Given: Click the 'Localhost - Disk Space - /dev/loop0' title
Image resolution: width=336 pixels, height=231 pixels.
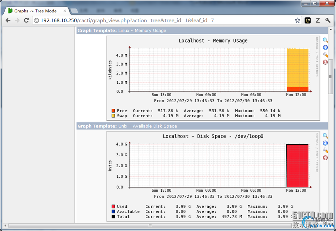Looking at the screenshot, I should pos(213,136).
